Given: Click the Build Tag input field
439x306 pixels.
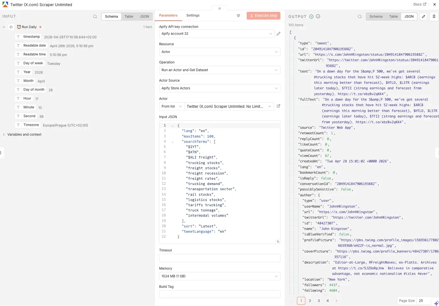Looking at the screenshot, I should tap(219, 294).
